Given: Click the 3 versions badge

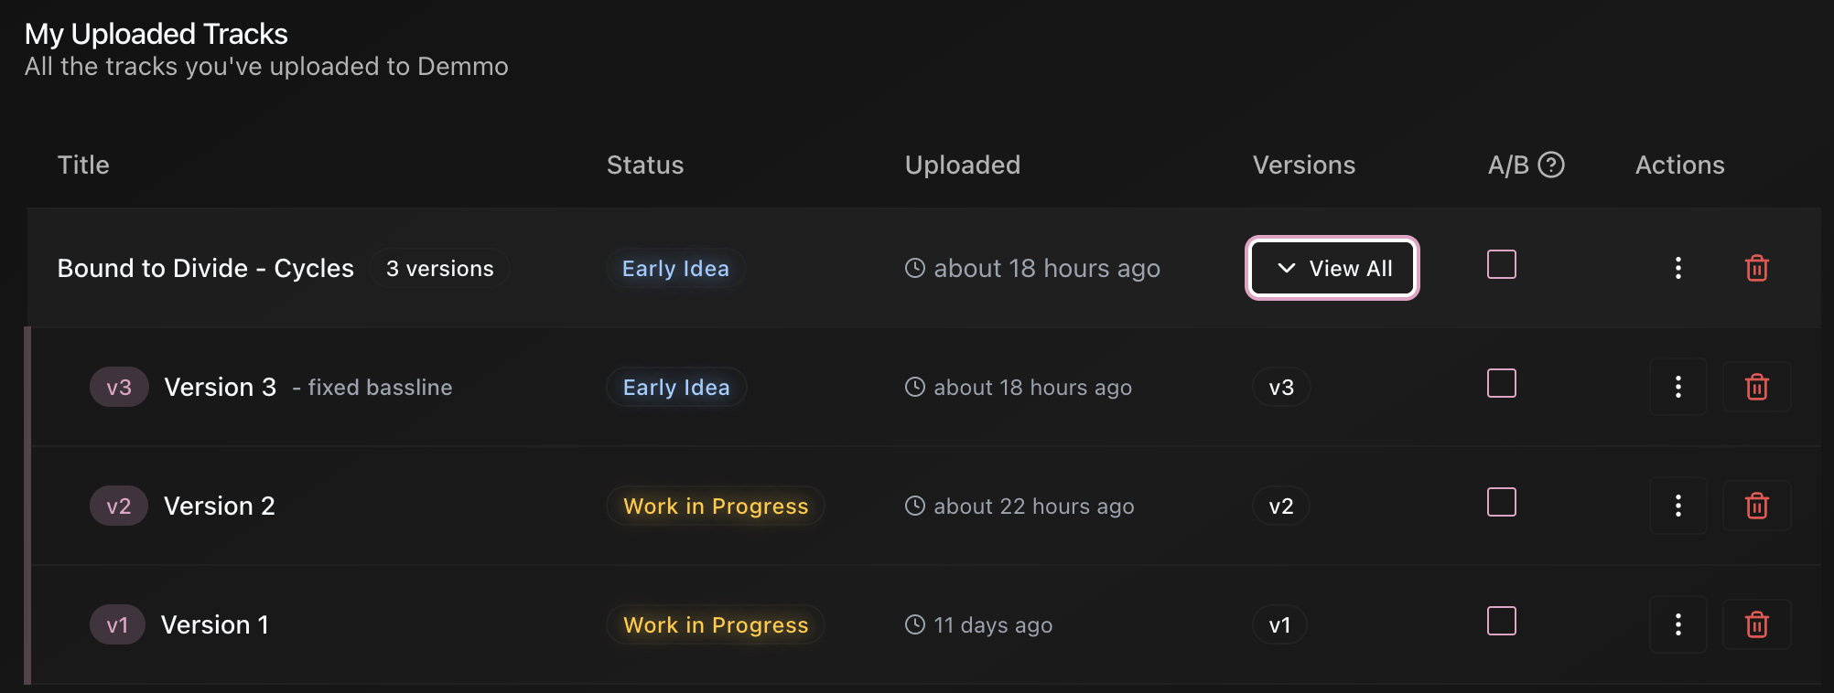Looking at the screenshot, I should tap(439, 269).
